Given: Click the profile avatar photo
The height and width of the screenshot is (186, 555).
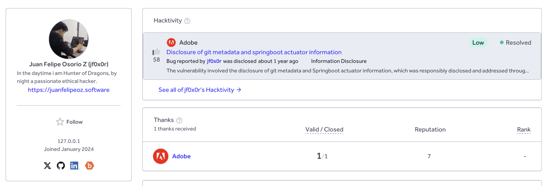Looking at the screenshot, I should point(69,39).
